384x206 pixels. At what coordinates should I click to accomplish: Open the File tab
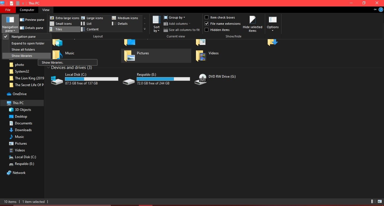tap(8, 10)
